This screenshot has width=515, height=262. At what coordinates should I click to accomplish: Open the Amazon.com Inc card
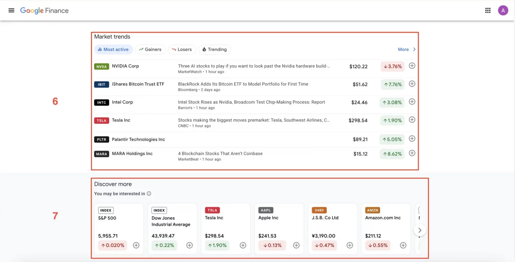pyautogui.click(x=386, y=229)
